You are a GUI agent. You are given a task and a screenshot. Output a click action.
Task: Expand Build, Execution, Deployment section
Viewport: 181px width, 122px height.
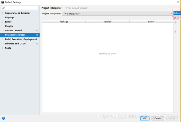[x=3, y=39]
